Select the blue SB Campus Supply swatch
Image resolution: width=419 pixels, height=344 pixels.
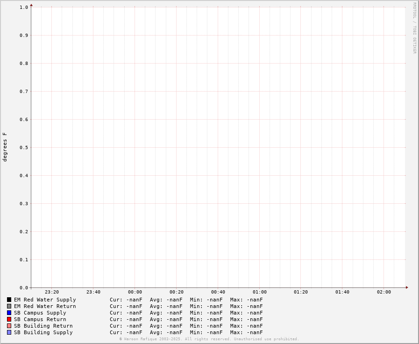9,313
